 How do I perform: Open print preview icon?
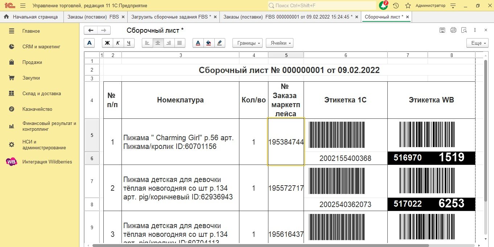point(464,31)
